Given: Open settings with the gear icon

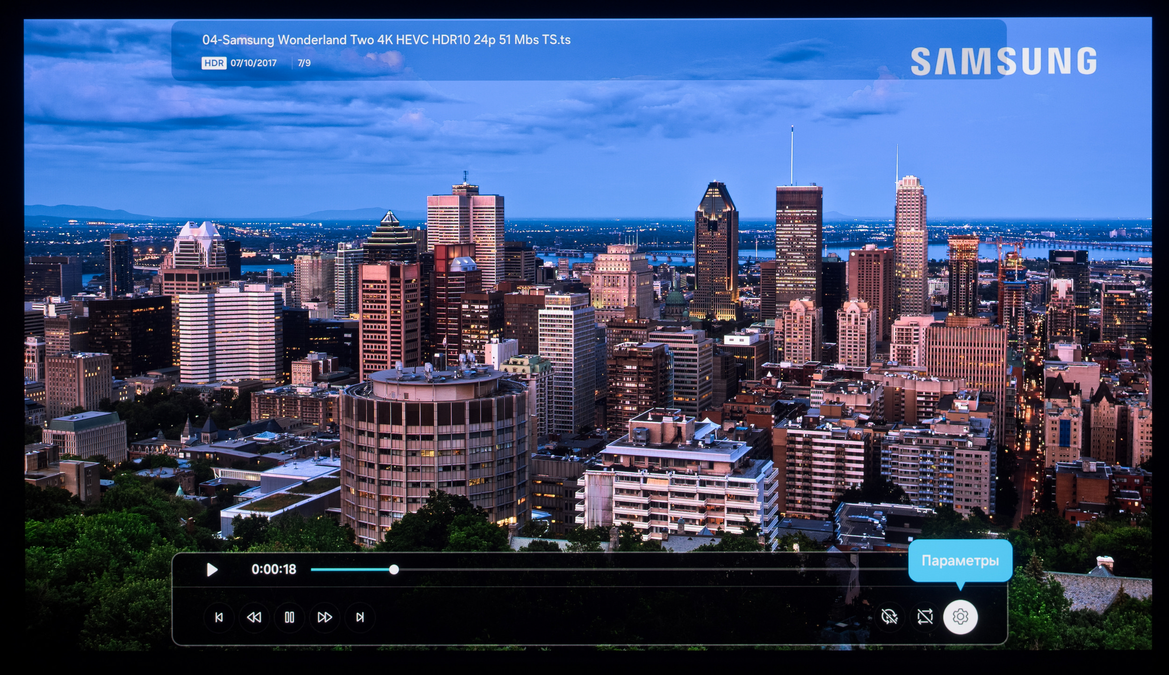Looking at the screenshot, I should point(960,617).
